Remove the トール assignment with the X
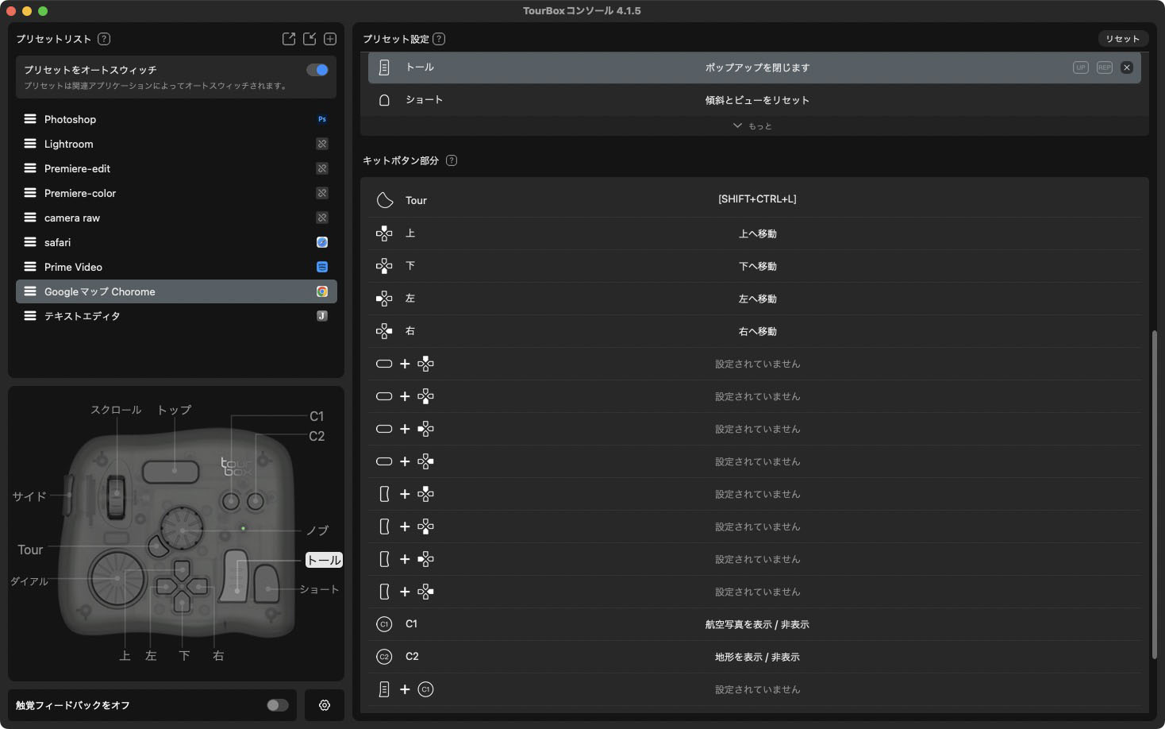Image resolution: width=1165 pixels, height=729 pixels. [x=1126, y=67]
